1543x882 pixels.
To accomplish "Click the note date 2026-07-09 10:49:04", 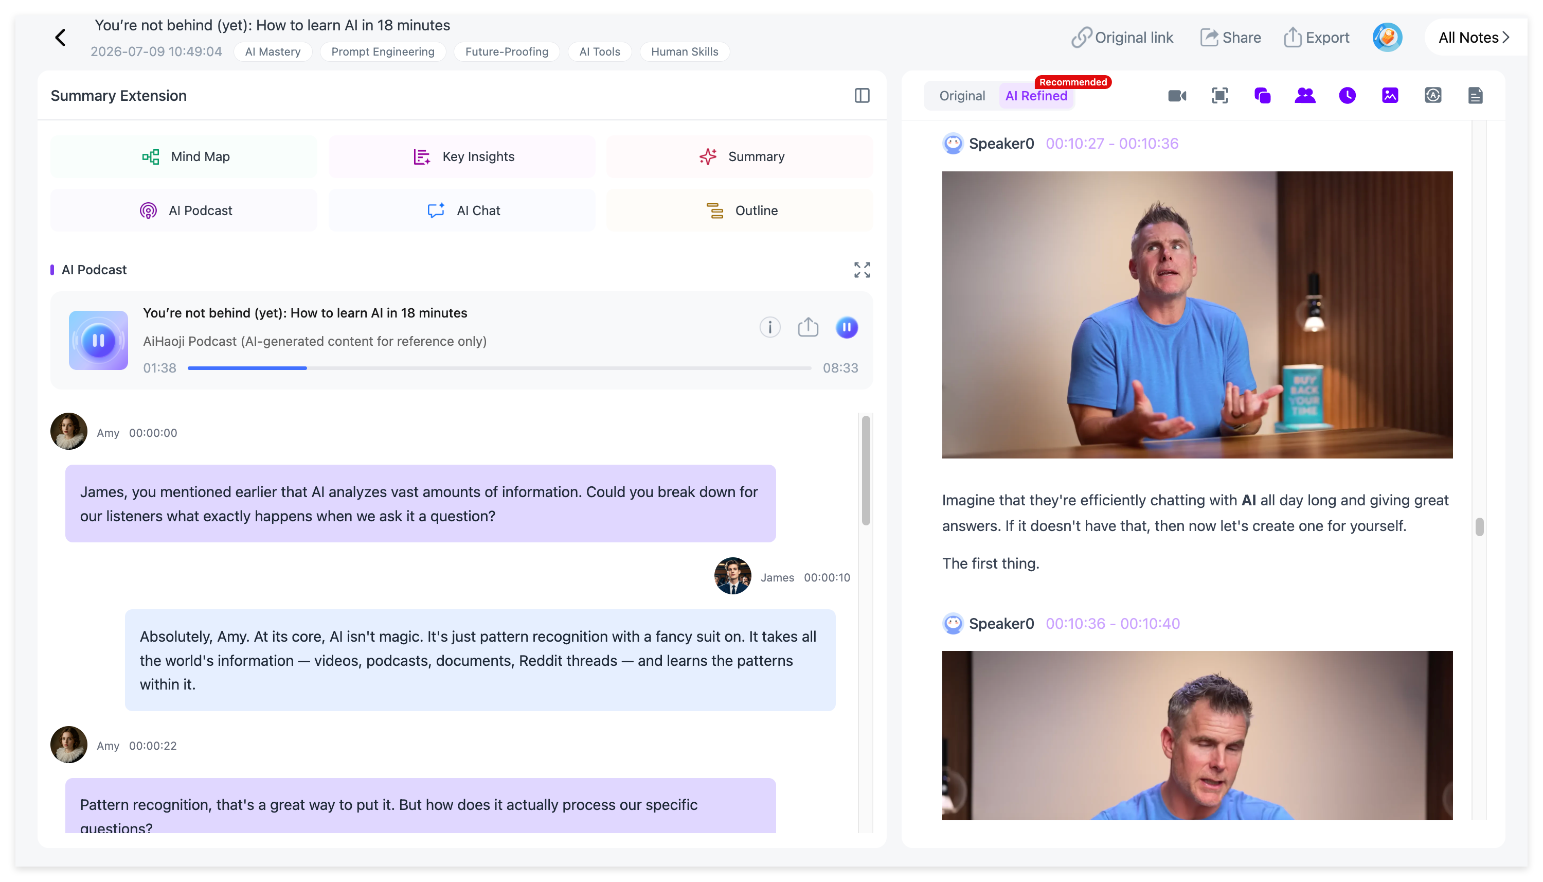I will [x=156, y=52].
